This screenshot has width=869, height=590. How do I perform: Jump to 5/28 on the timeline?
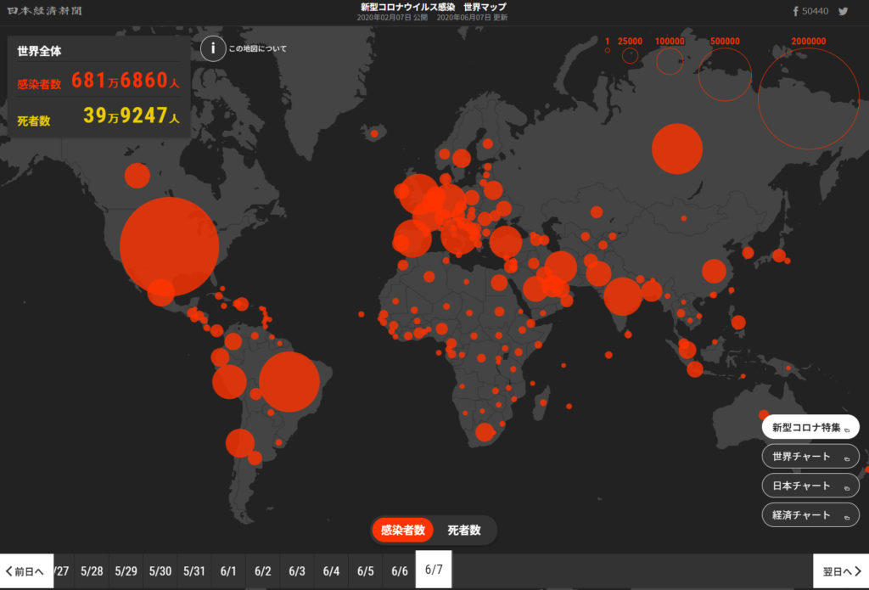tap(92, 571)
